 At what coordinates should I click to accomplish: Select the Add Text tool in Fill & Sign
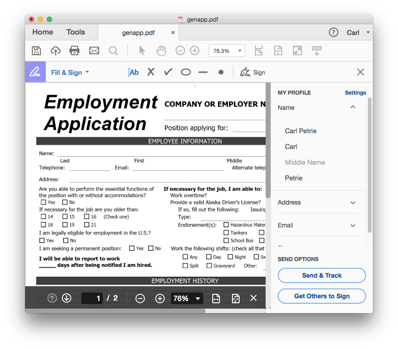click(133, 72)
